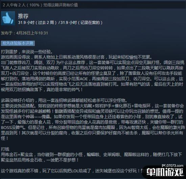Viewport: 186px width, 179px height.
Task: Click the 打钱 section heading
Action: click(x=5, y=149)
